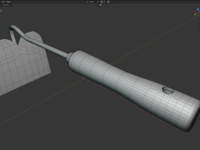Open the Add menu in viewport header
The image size is (200, 150).
coord(3,2)
